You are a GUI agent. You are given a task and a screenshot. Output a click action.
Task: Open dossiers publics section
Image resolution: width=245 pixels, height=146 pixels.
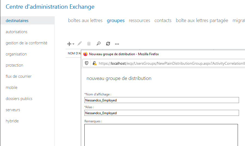point(19,99)
